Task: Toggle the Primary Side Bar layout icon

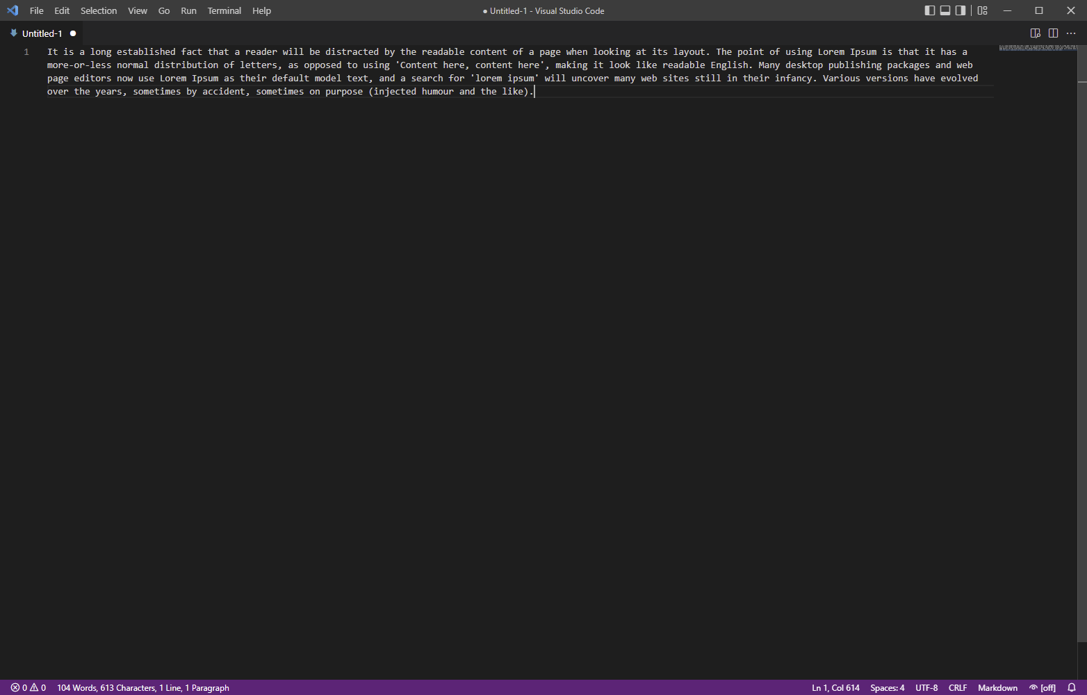Action: [x=929, y=10]
